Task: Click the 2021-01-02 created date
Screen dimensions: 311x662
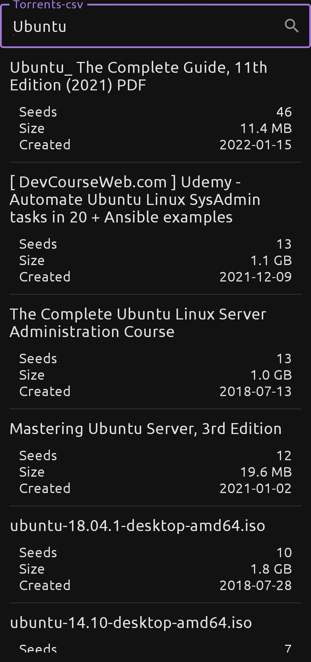Action: 255,488
